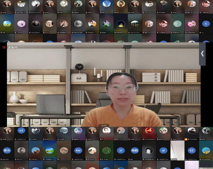Open the CCTV logo participant tile
Image resolution: width=213 pixels, height=169 pixels.
pos(149,4)
